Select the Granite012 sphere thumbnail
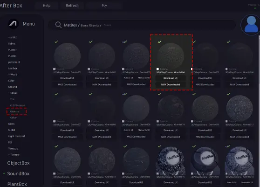Image resolution: width=260 pixels, height=187 pixels. (x=239, y=108)
